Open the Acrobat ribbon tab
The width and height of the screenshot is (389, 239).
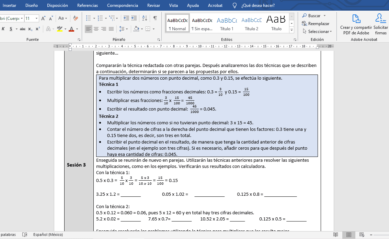tap(215, 5)
